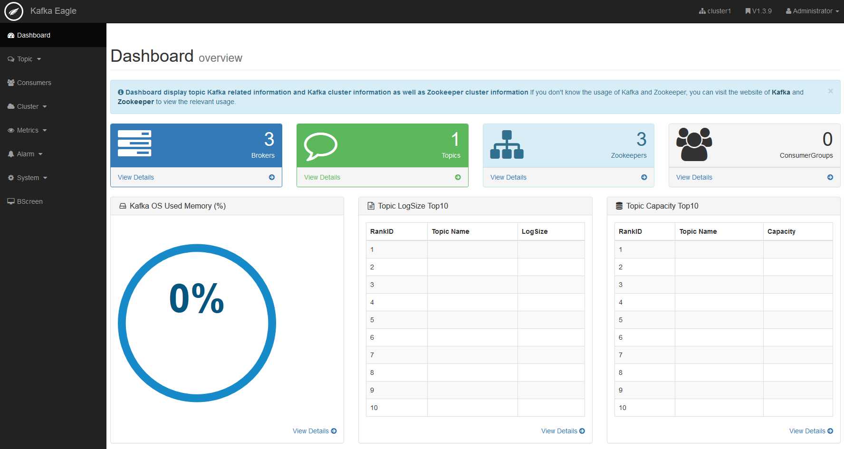
Task: Click the Metrics eye sidebar icon
Action: [11, 130]
